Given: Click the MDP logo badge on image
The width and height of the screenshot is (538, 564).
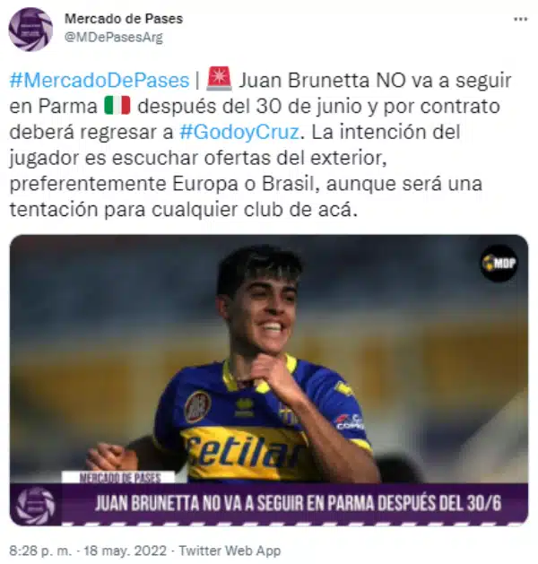Looking at the screenshot, I should pos(499,263).
